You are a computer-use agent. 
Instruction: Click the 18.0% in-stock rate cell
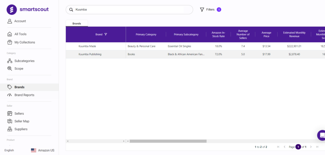pyautogui.click(x=218, y=46)
